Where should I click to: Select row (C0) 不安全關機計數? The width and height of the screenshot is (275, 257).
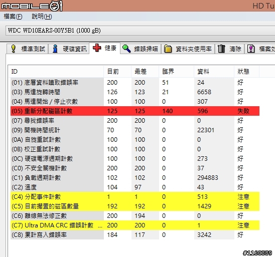(x=135, y=168)
